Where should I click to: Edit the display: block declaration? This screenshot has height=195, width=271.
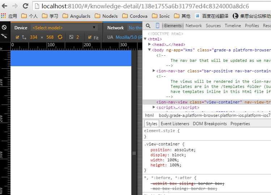click(x=168, y=155)
